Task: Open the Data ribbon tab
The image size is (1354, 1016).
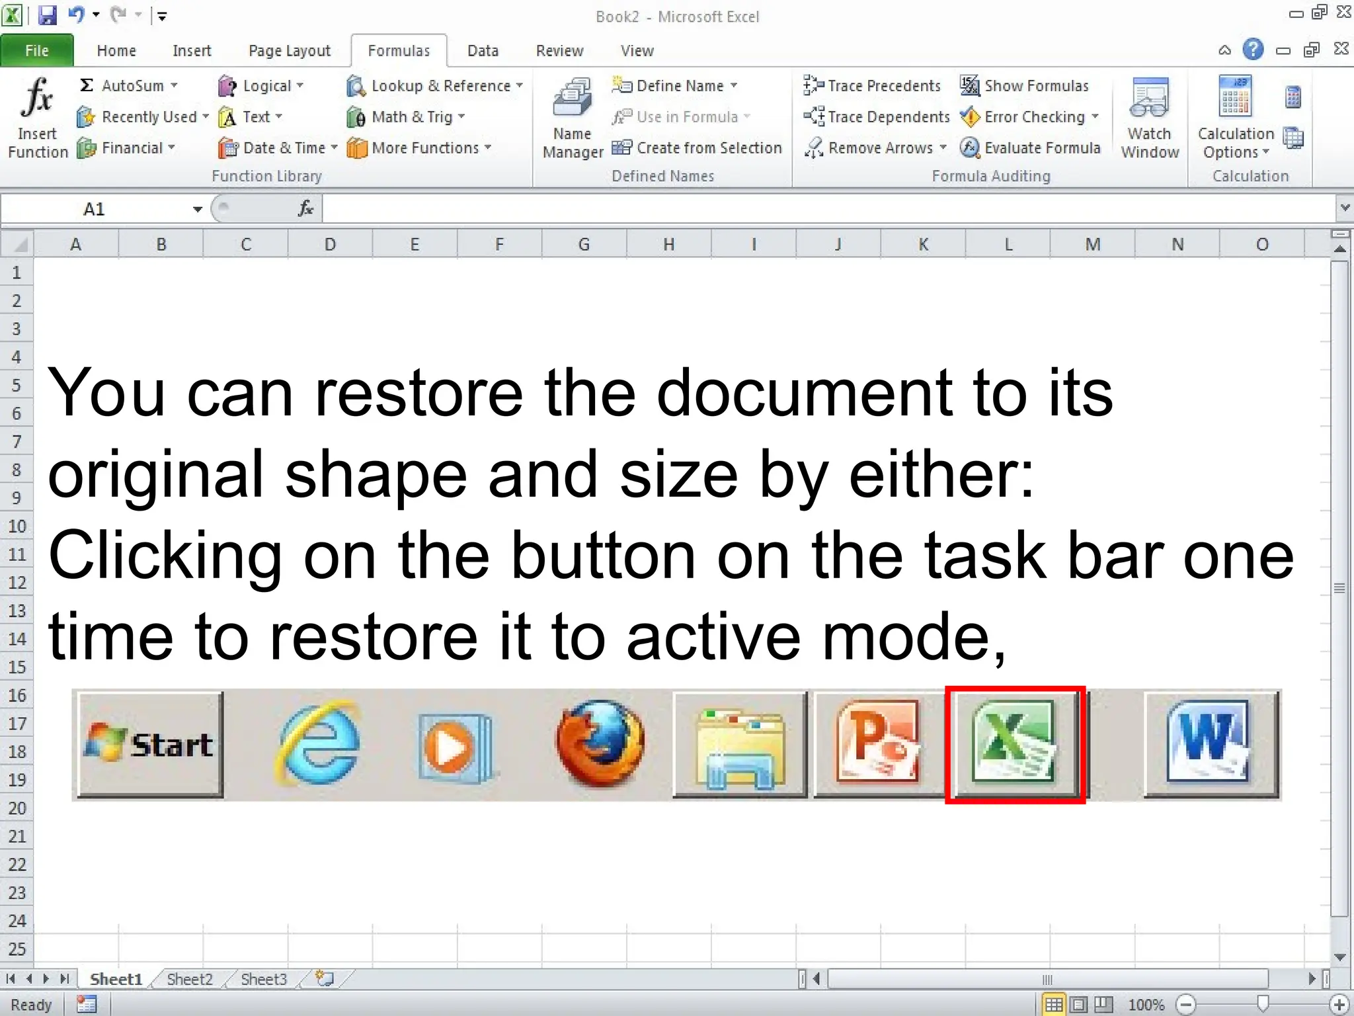Action: 483,51
